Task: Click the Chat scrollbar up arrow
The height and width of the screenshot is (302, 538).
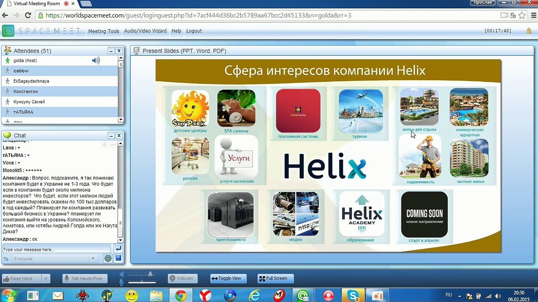Action: [121, 144]
